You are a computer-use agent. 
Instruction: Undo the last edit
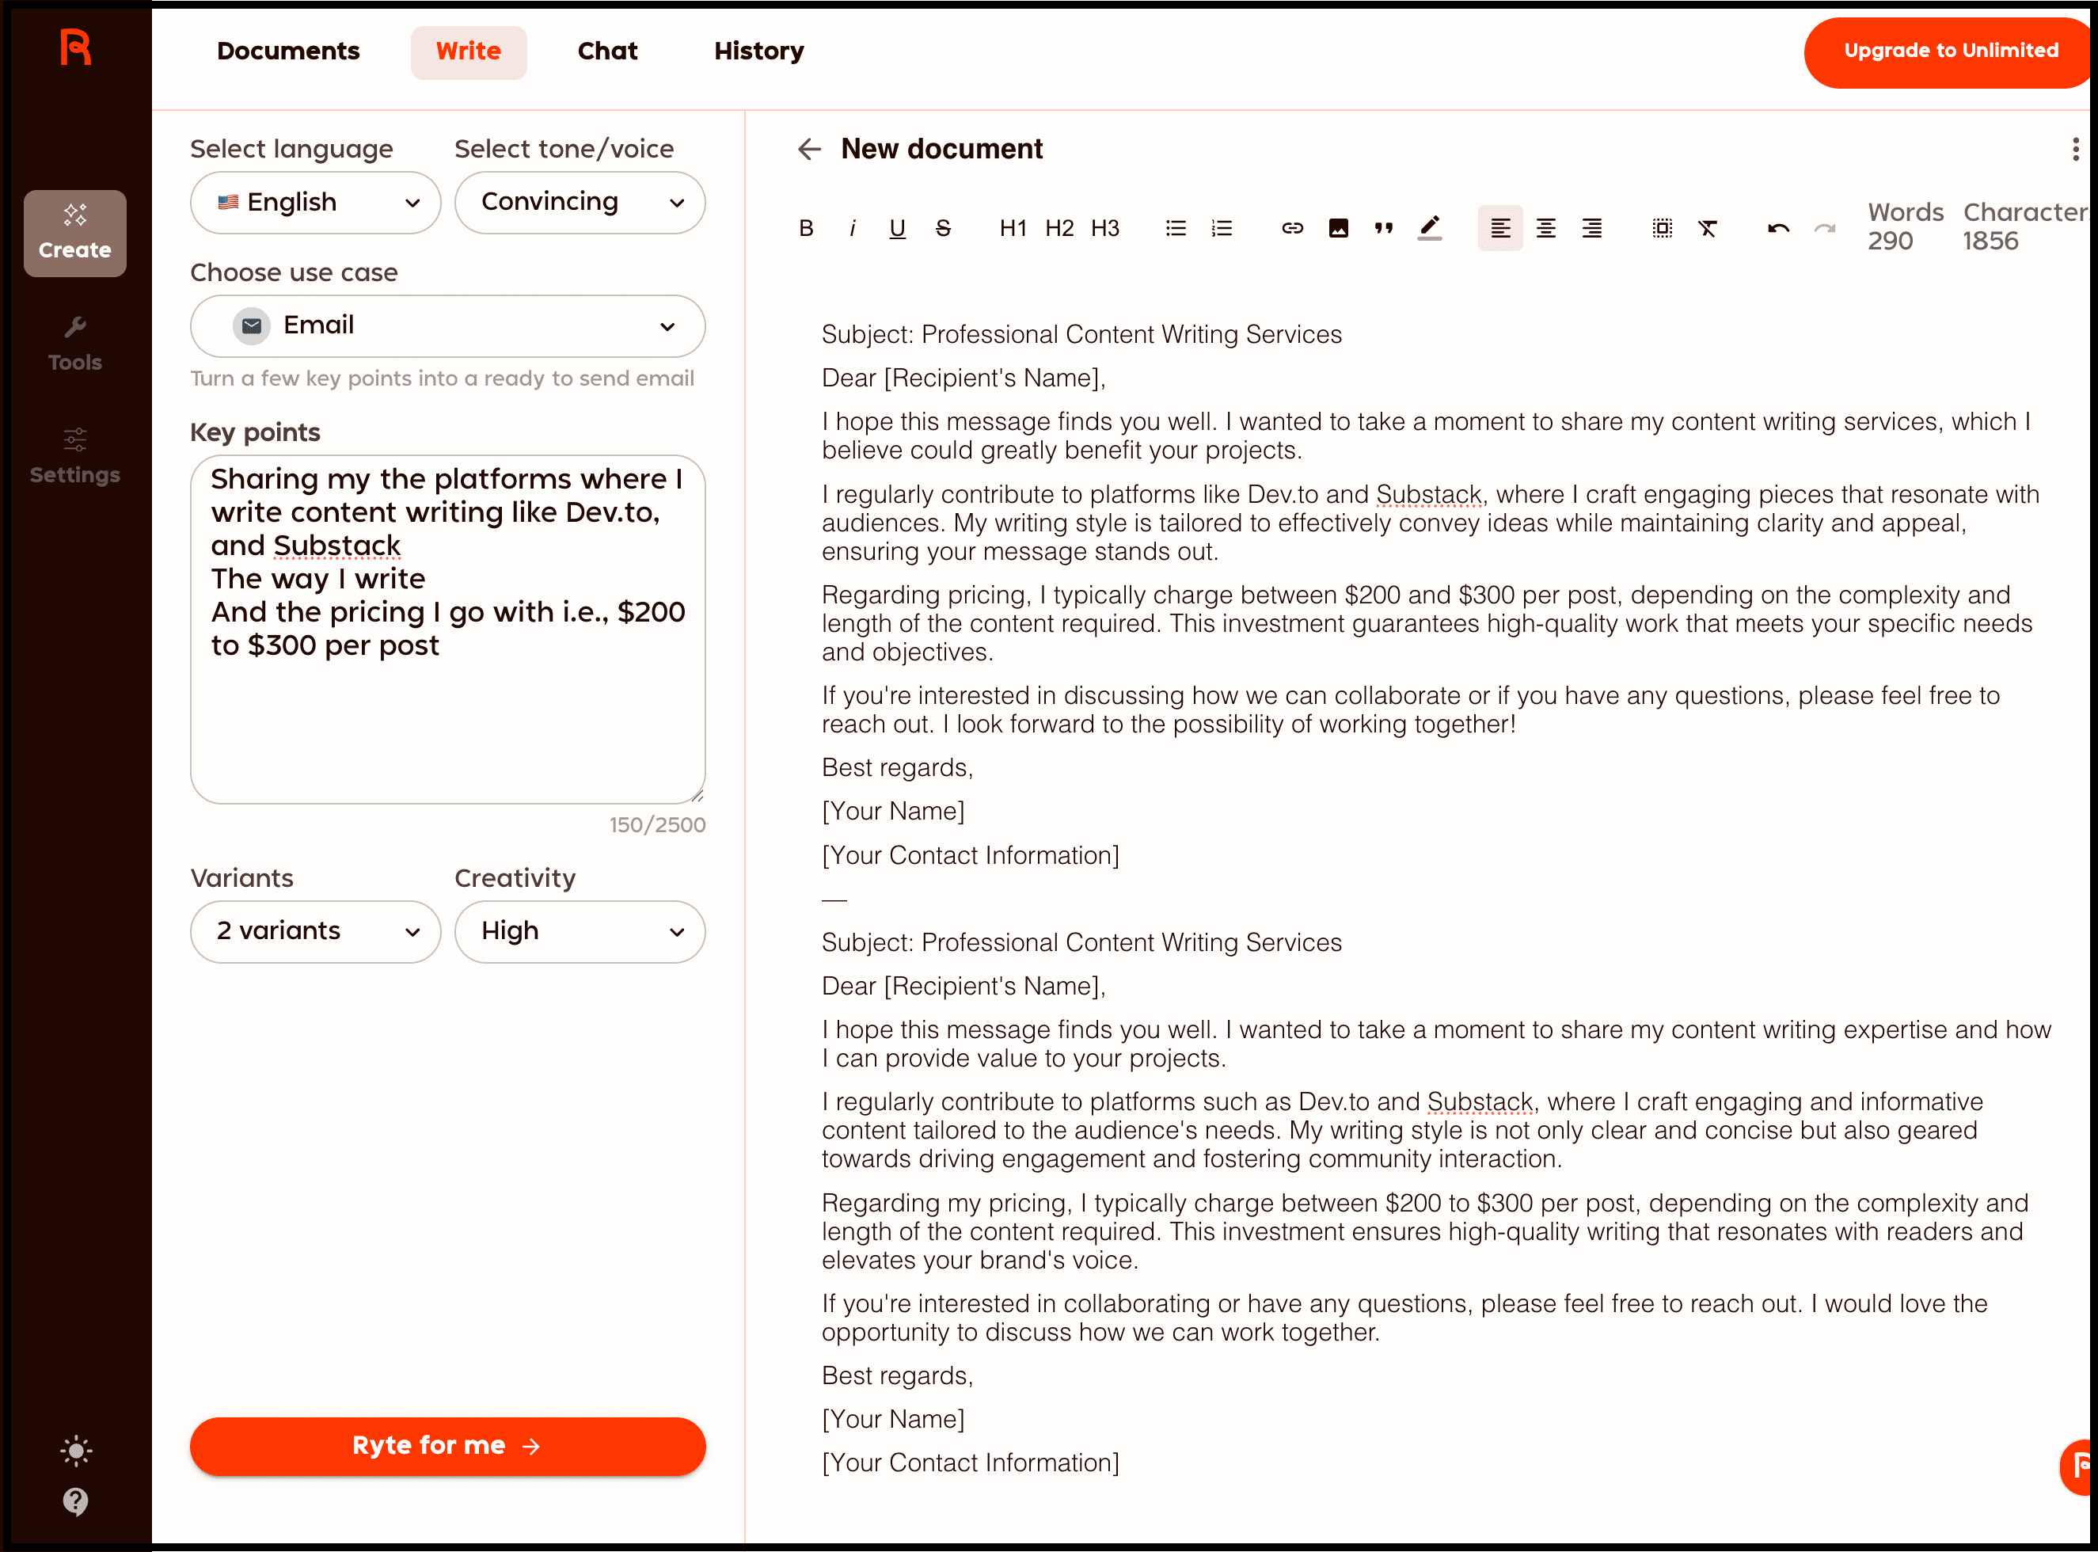point(1778,228)
